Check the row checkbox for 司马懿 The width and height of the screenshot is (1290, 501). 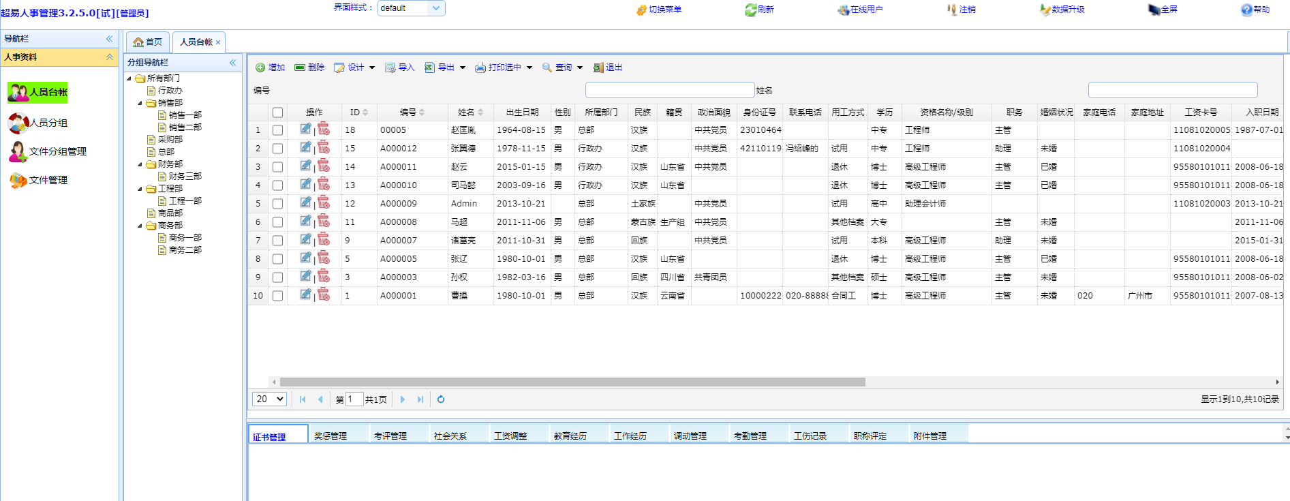[277, 185]
